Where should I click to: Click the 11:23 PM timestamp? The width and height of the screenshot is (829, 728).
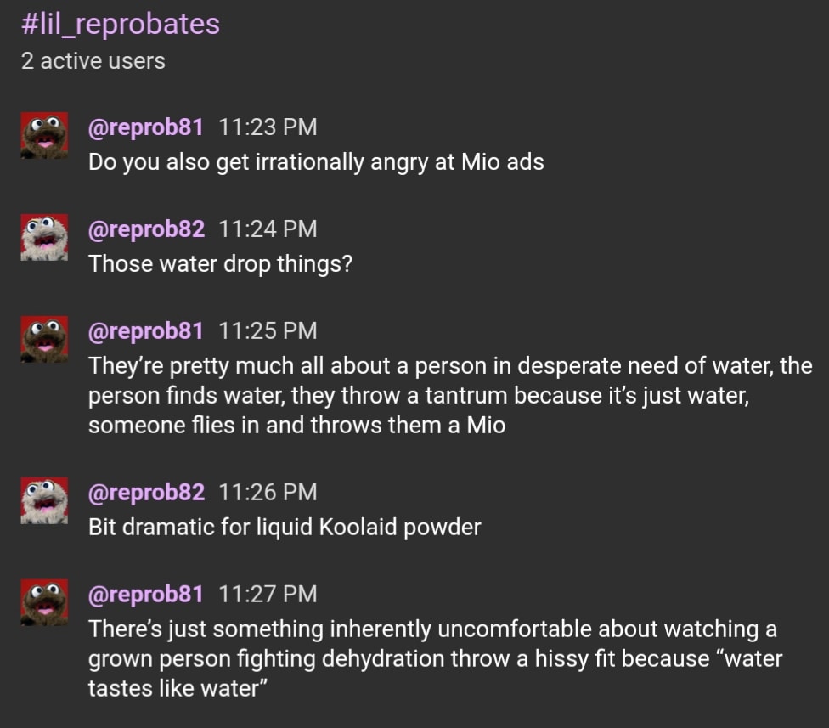[268, 127]
